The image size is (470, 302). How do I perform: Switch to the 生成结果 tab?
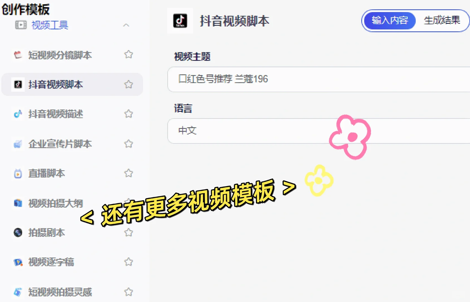click(442, 20)
